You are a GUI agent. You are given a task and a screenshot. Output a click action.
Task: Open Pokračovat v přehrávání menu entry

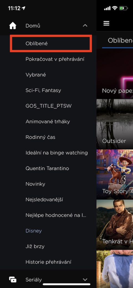point(55,59)
